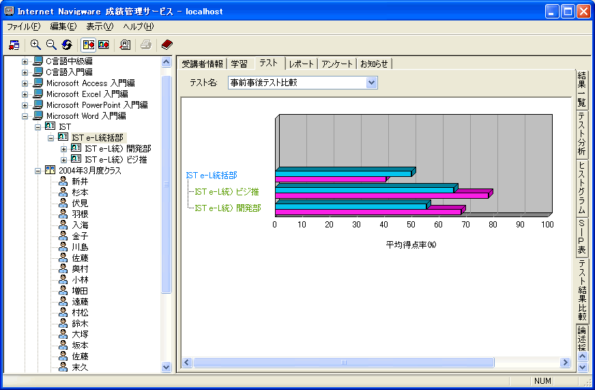Open the 表示(V) menu
Viewport: 595px width, 390px height.
tap(100, 27)
